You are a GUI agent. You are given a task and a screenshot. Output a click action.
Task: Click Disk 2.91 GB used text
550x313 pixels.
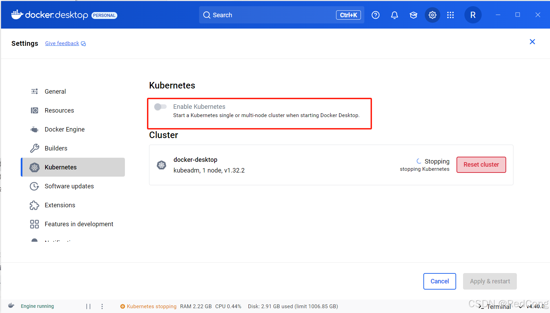tap(293, 306)
